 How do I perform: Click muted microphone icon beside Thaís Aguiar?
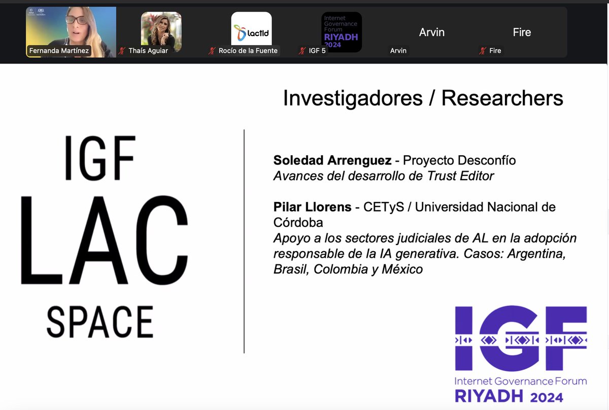click(122, 51)
